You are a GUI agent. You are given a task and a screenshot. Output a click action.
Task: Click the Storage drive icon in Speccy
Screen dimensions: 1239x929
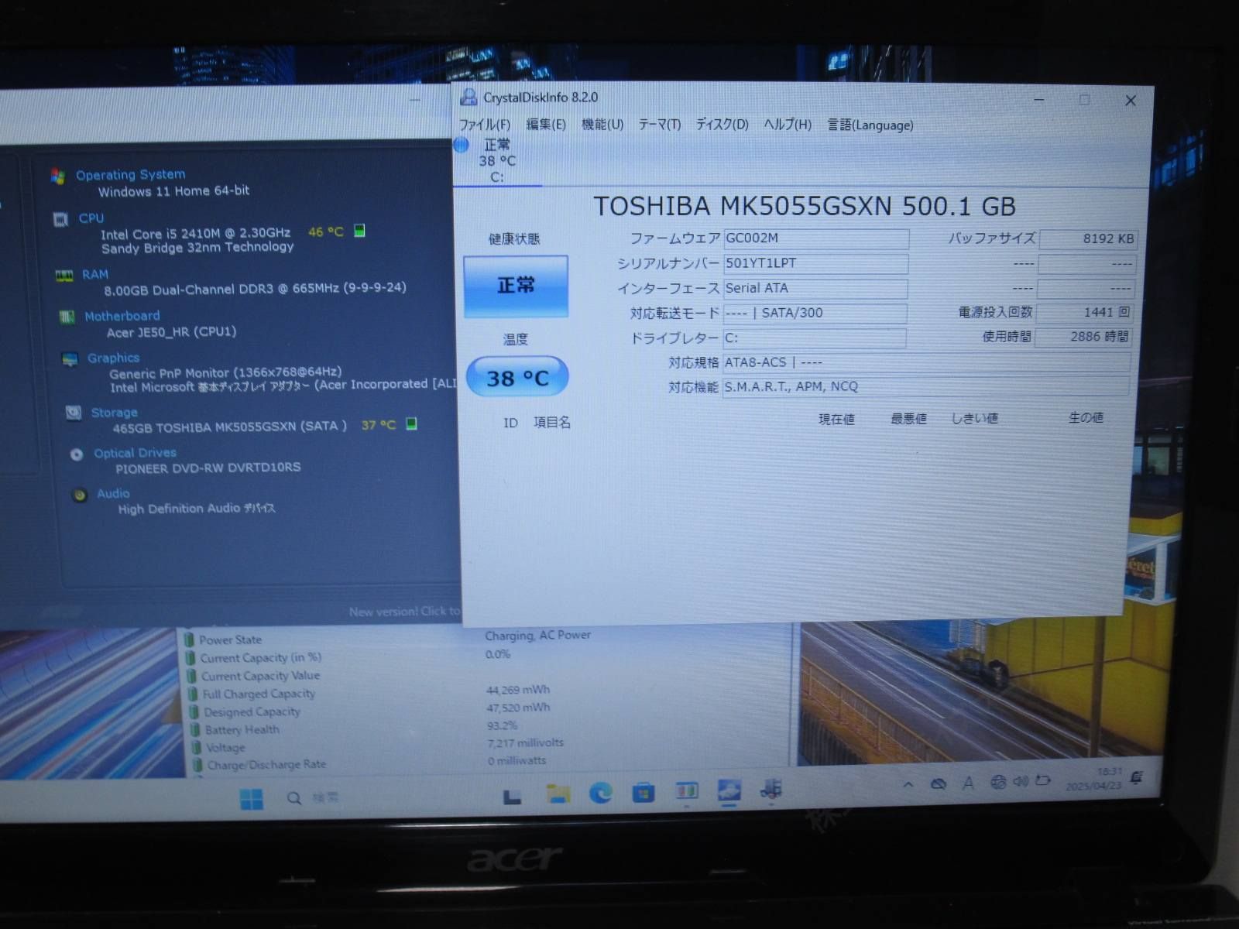coord(74,413)
